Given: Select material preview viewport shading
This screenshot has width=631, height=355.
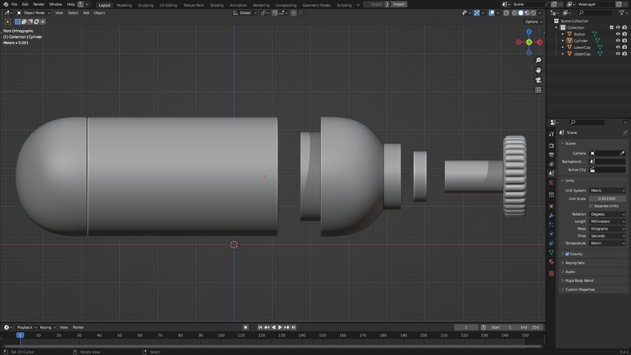Looking at the screenshot, I should pyautogui.click(x=527, y=13).
